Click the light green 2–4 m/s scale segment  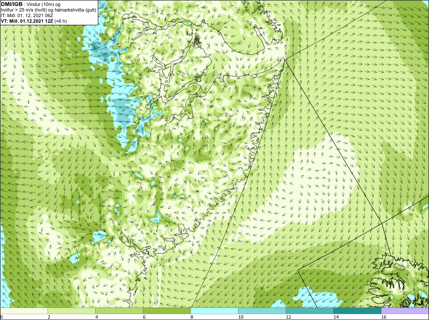point(72,311)
